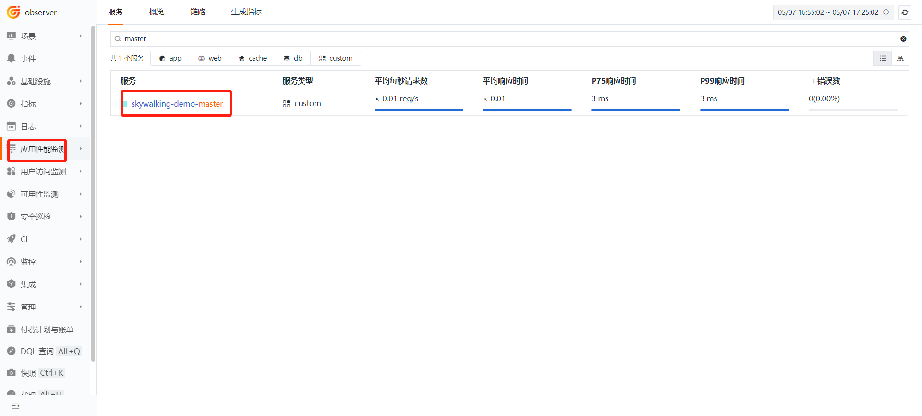Click the P99 response time bar
This screenshot has height=416, width=922.
pos(744,110)
